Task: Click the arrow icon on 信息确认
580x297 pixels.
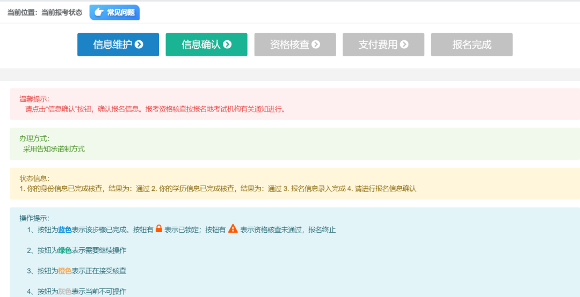Action: coord(227,44)
